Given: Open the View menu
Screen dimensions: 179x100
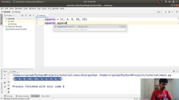Looking at the screenshot, I should pyautogui.click(x=11, y=9).
